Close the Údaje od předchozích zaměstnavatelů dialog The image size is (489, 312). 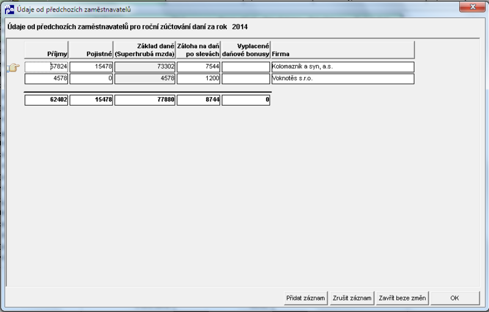pyautogui.click(x=472, y=7)
